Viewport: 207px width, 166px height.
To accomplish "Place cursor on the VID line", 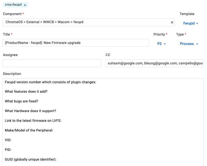I will [x=8, y=140].
